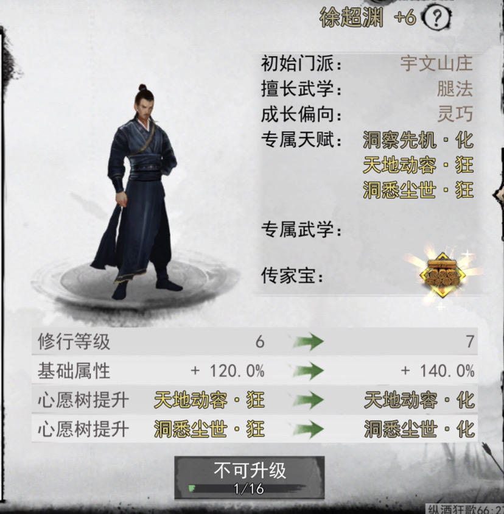View talent 洞察先机·化 details
Image resolution: width=504 pixels, height=514 pixels.
point(418,140)
